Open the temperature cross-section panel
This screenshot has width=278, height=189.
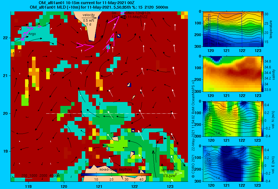tap(232, 29)
